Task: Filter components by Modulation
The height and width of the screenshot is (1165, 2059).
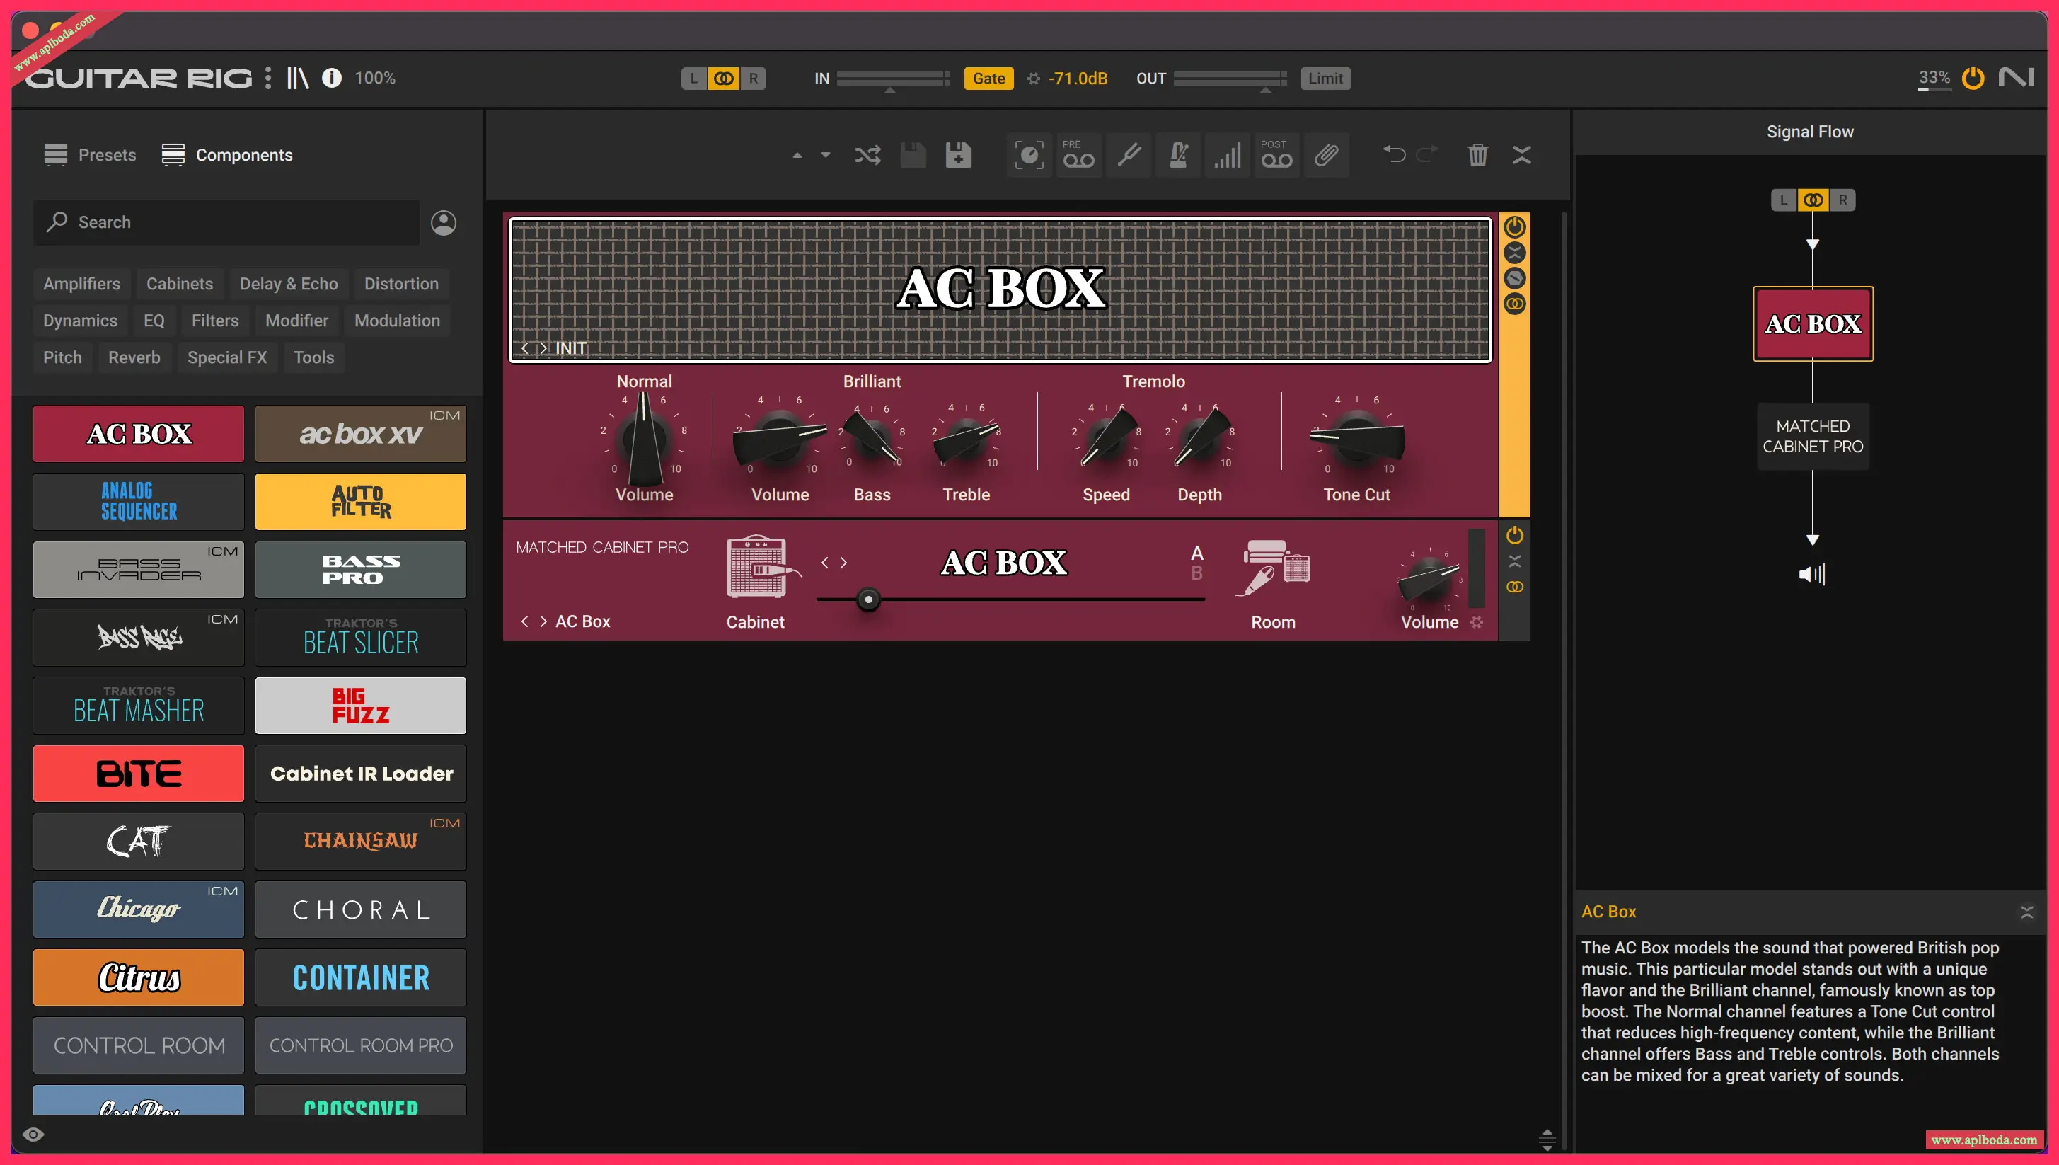Action: (x=397, y=321)
